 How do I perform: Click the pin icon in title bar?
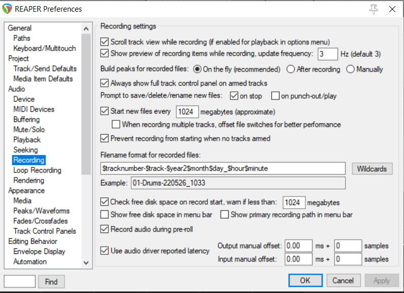click(375, 9)
